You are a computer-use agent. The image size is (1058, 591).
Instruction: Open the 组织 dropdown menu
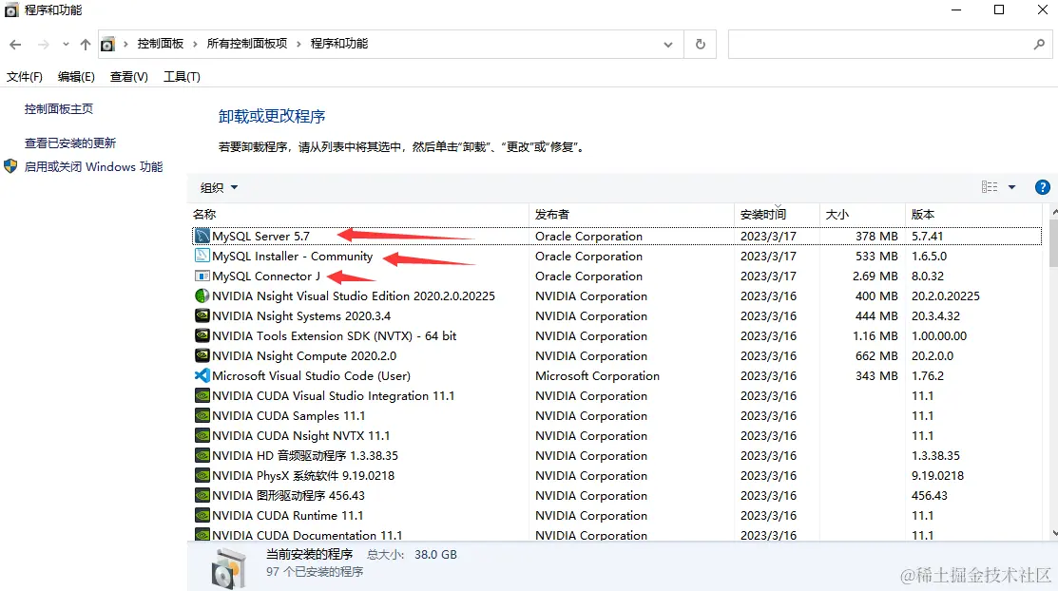(220, 187)
